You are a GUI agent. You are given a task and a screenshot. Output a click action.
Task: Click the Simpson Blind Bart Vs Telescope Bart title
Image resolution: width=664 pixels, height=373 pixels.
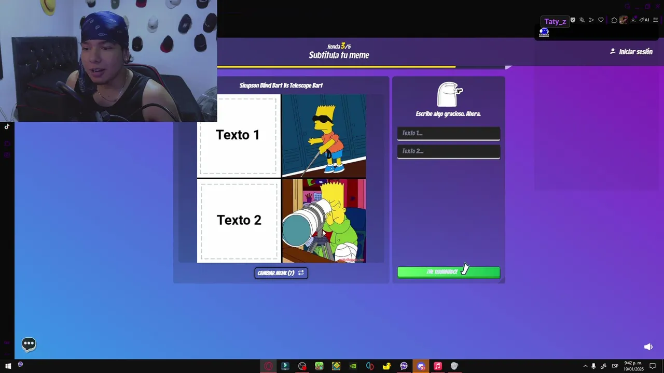pos(281,85)
